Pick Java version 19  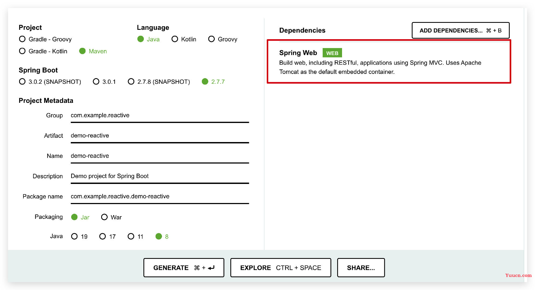pyautogui.click(x=79, y=237)
